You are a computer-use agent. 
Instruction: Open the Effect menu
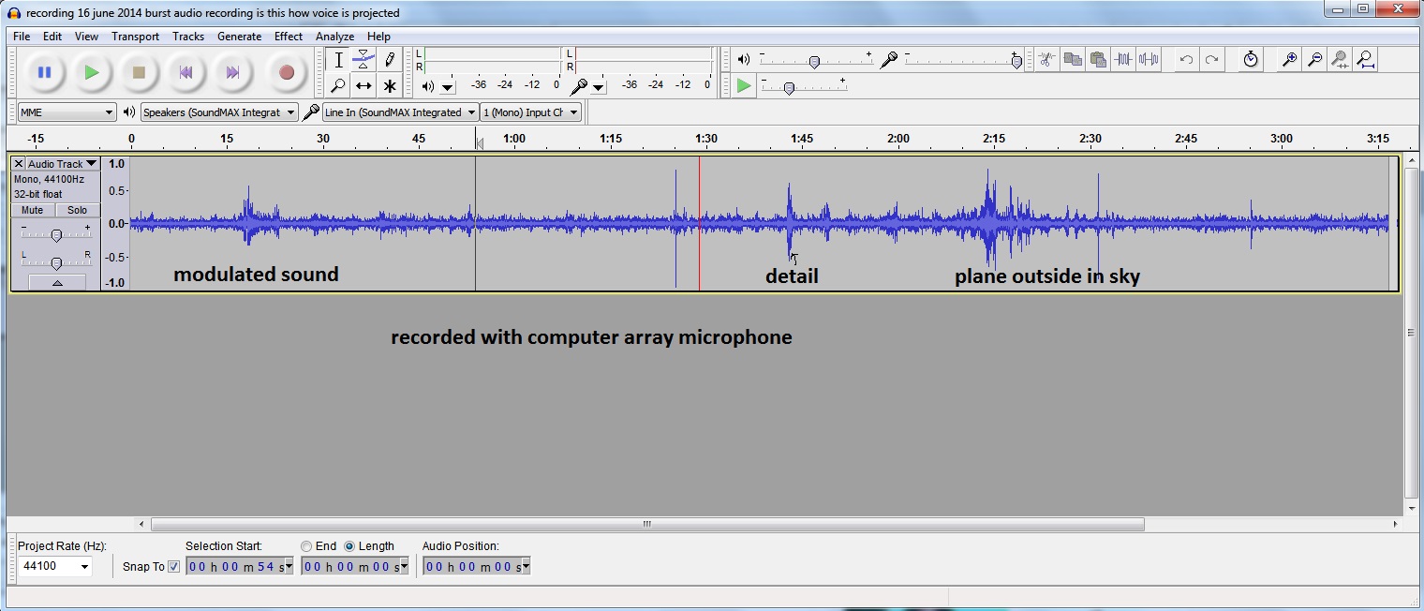(288, 37)
